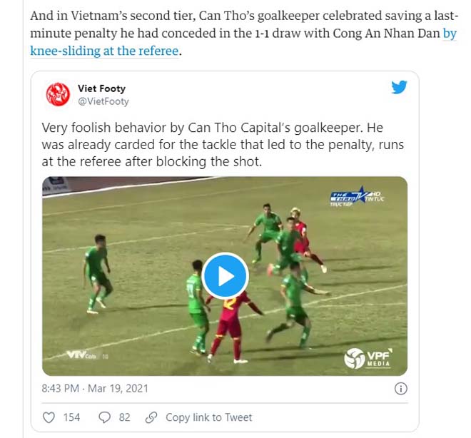Click the 'by' hyperlink text

[x=450, y=34]
